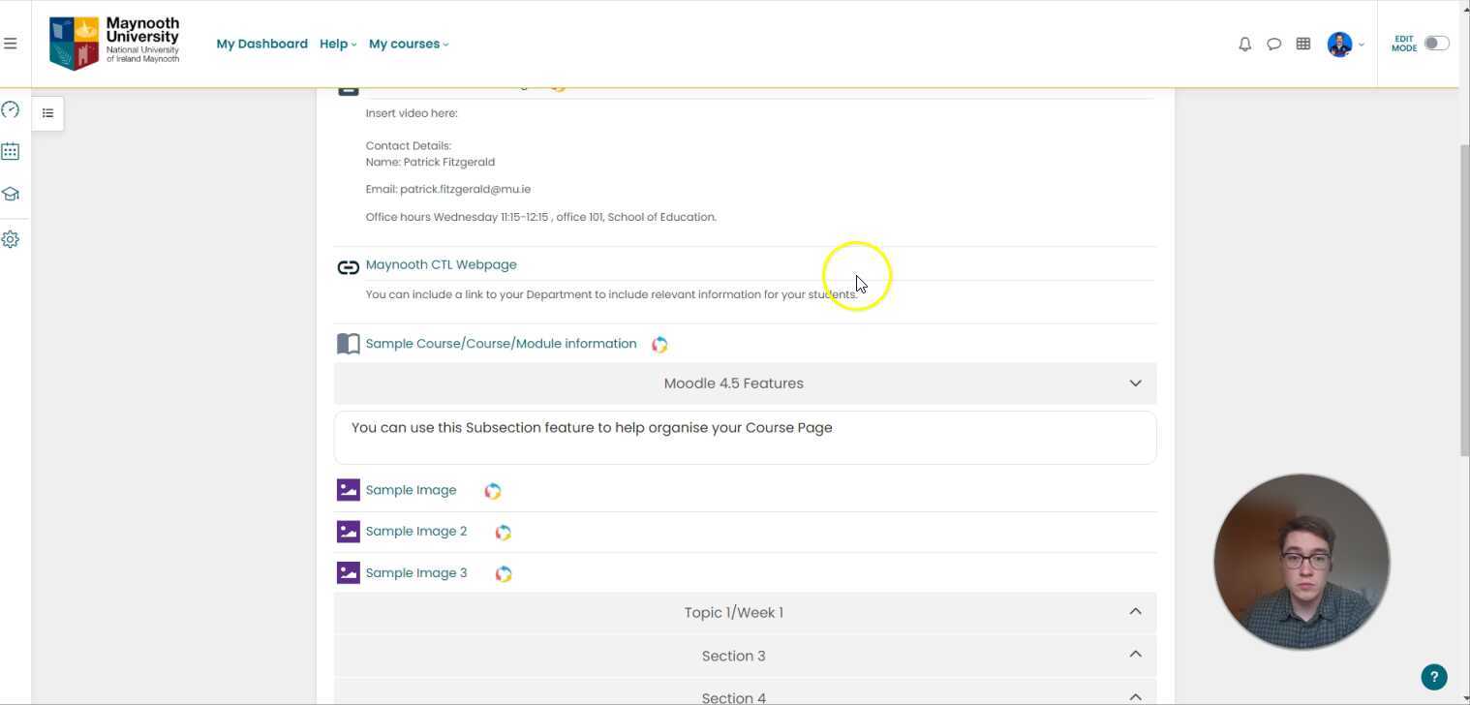This screenshot has width=1470, height=705.
Task: Open the notifications bell icon
Action: click(1244, 44)
